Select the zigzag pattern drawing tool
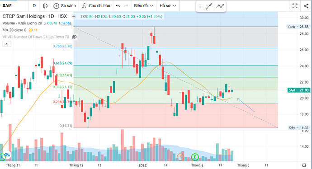Screen dimensions: 312x169 [220, 6]
